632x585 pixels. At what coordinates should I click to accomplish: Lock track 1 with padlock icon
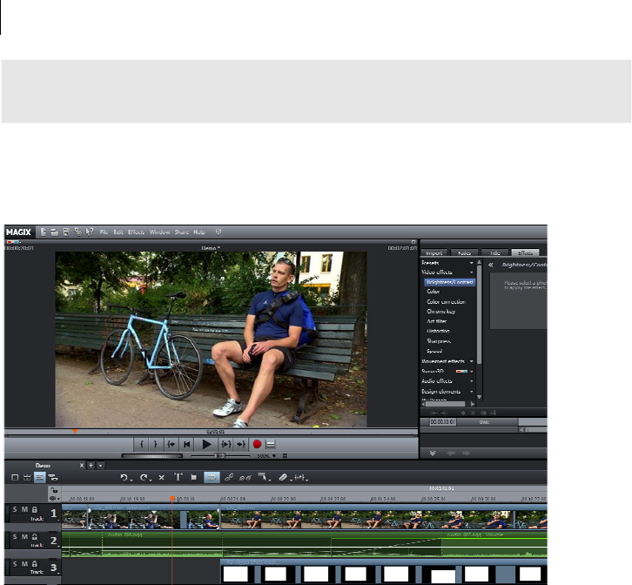click(x=35, y=509)
